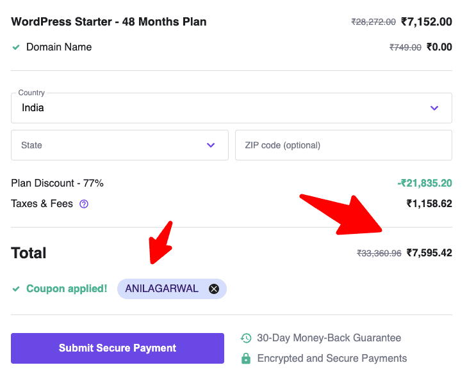Click the Coupon applied checkmark icon

(16, 289)
